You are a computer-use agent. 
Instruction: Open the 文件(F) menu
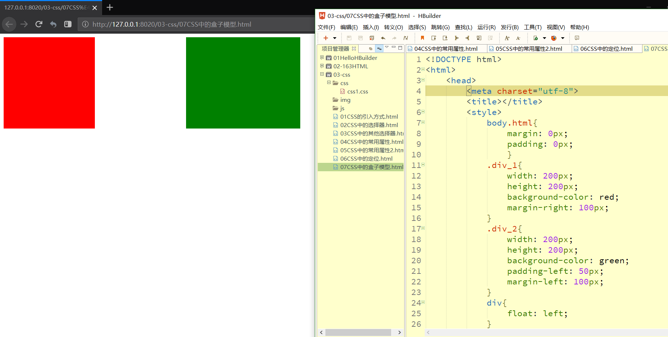point(327,27)
